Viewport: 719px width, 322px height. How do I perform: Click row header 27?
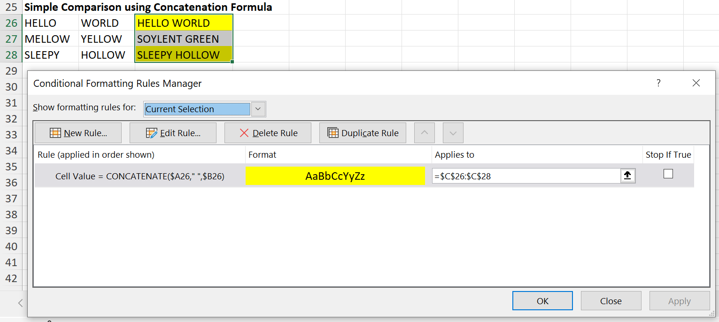tap(10, 38)
